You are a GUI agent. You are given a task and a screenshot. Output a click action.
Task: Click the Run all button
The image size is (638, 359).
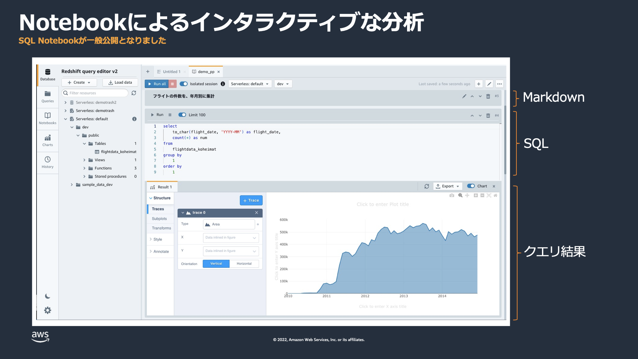click(x=157, y=84)
